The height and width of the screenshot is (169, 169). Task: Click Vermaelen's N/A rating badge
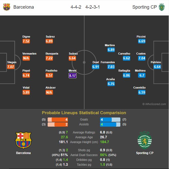coord(26,58)
